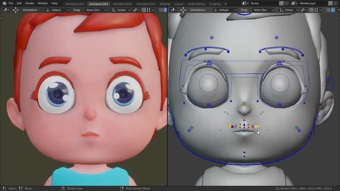The image size is (340, 191).
Task: Open the Window menu
Action: tap(42, 3)
